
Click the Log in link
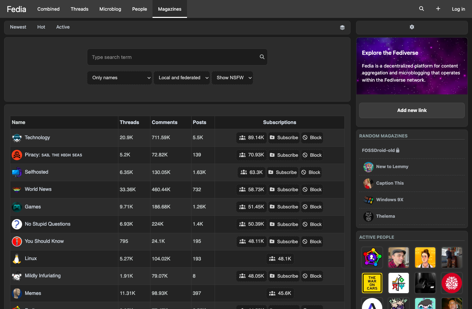coord(458,9)
